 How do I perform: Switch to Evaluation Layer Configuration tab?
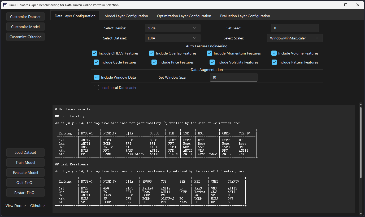pos(245,16)
